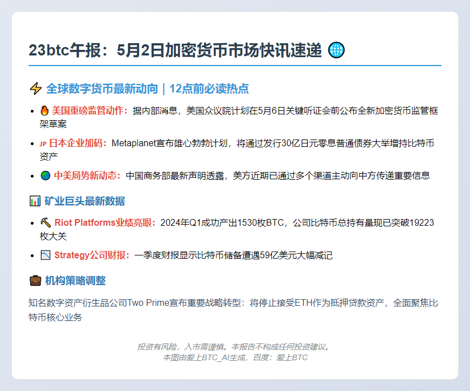Screen dimensions: 470x391
Task: Click the red label Strategy公司财报
Action: [92, 255]
